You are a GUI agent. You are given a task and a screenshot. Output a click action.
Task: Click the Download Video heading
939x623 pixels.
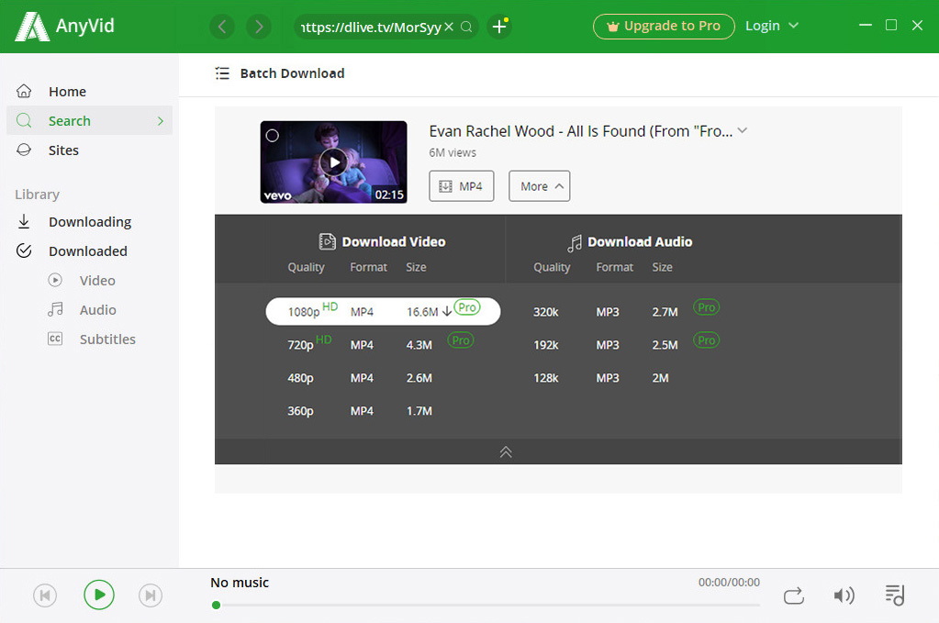click(394, 242)
